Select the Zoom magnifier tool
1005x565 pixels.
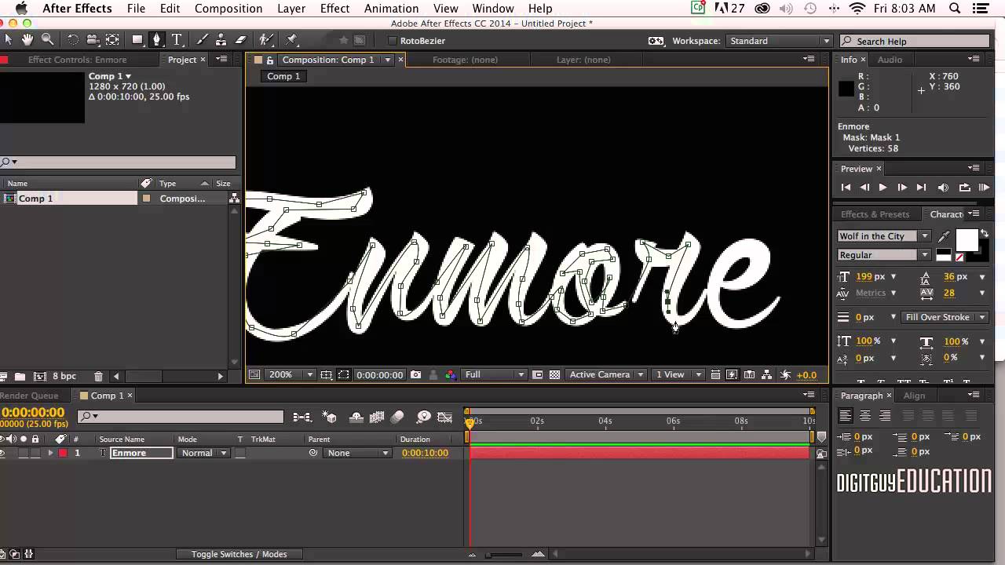pyautogui.click(x=48, y=40)
